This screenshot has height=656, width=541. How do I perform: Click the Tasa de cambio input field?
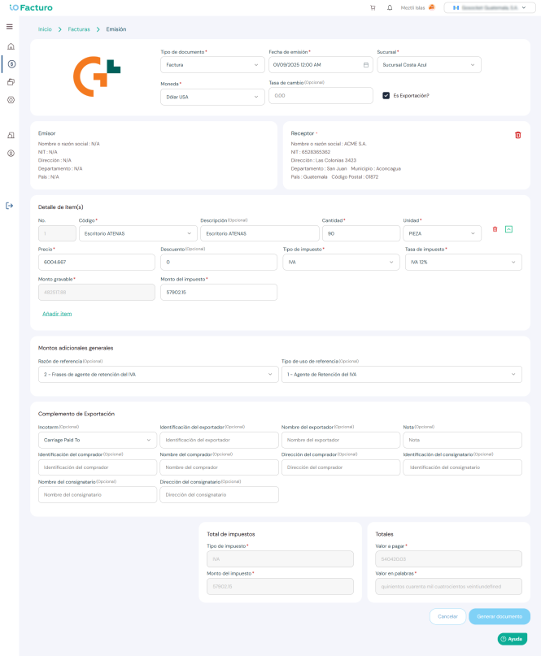point(321,96)
